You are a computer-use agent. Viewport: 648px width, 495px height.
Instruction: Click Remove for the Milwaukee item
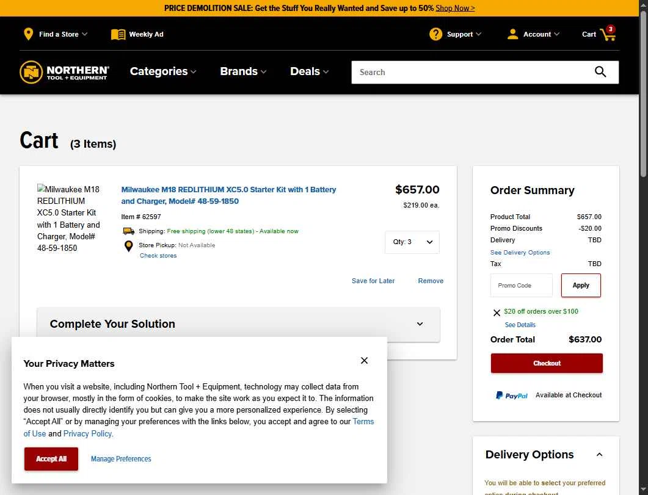(431, 281)
